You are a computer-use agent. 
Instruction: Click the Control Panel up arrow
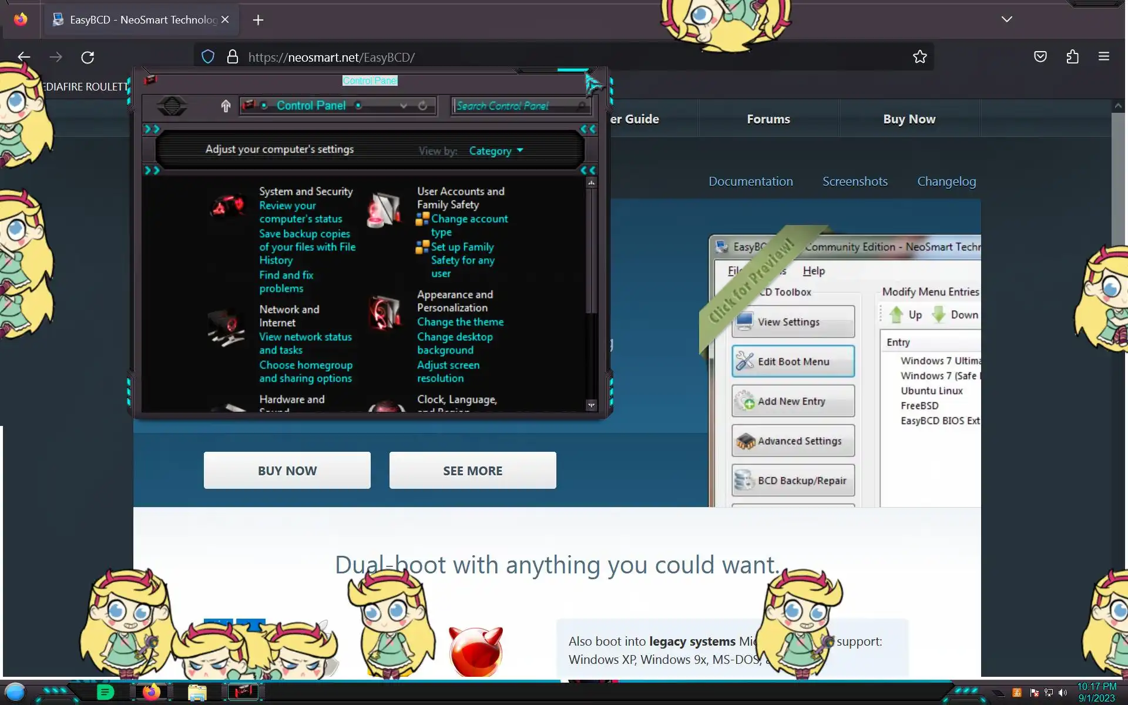tap(226, 106)
